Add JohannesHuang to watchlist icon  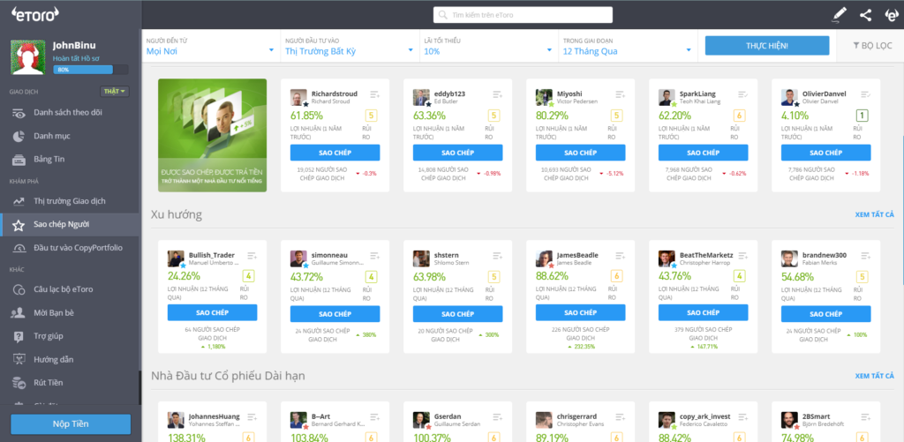coord(252,417)
